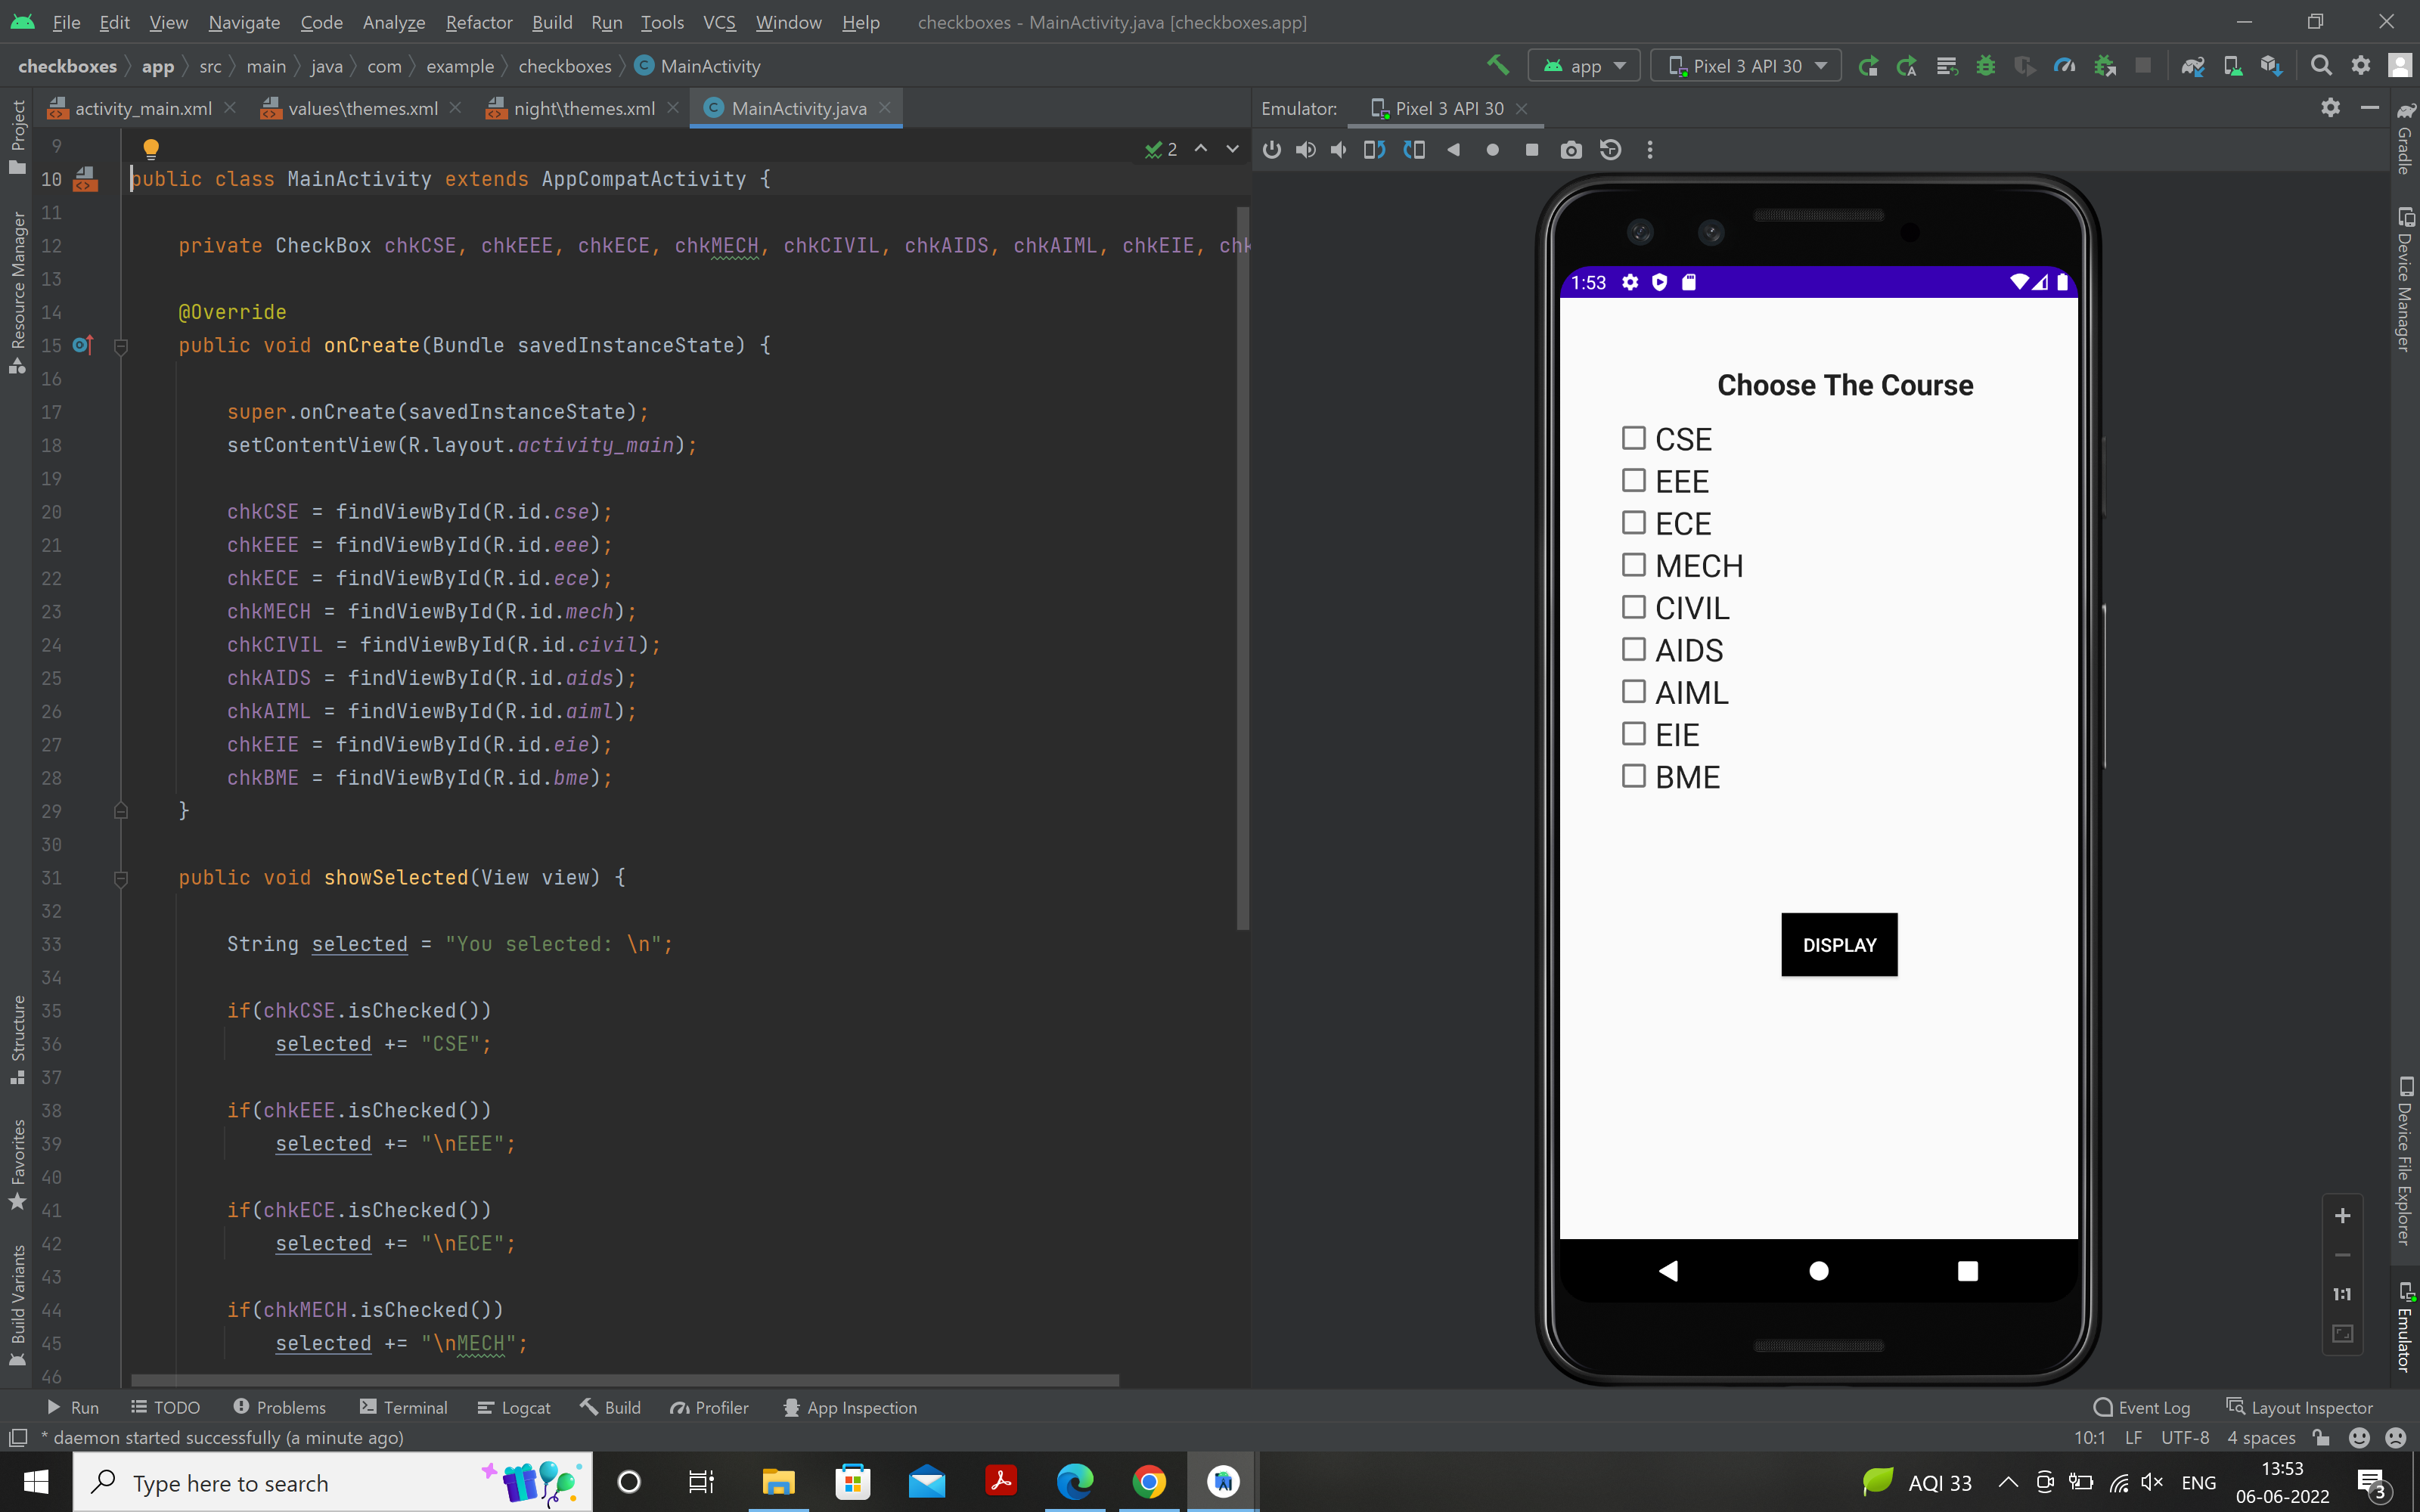Open the Pixel 3 API 30 device dropdown
This screenshot has width=2420, height=1512.
[1746, 66]
